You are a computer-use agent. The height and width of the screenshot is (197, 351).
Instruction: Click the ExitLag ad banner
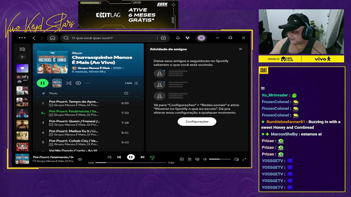click(128, 15)
